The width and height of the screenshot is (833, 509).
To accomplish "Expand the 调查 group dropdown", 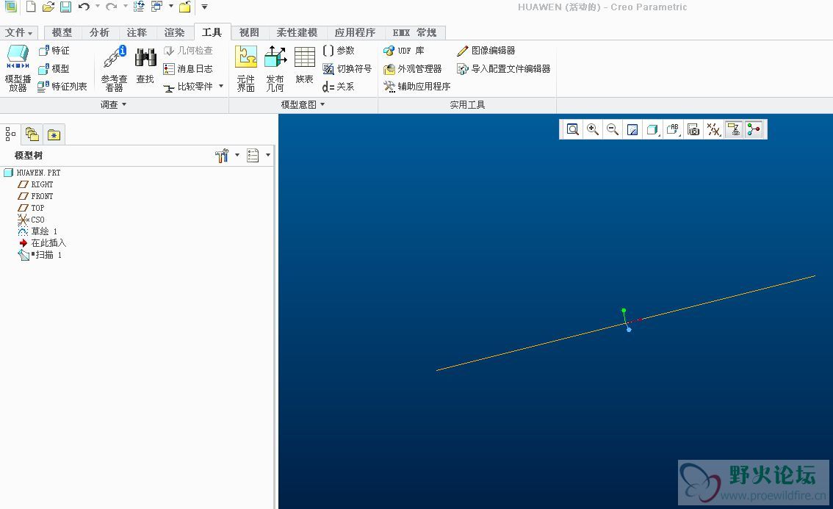I will click(114, 105).
